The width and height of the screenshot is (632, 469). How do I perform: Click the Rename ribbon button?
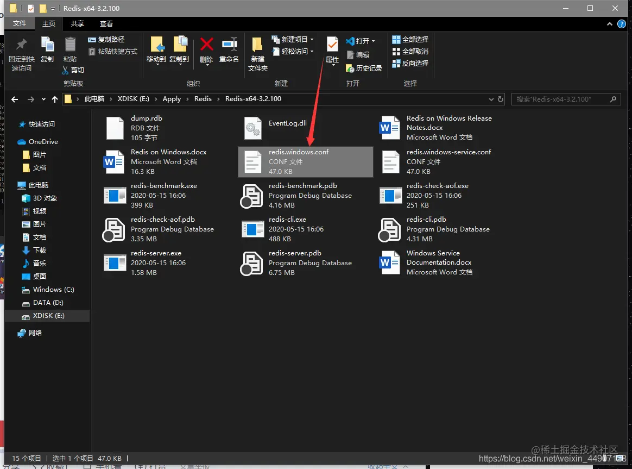click(229, 51)
